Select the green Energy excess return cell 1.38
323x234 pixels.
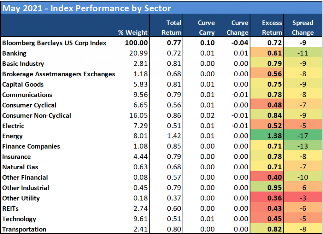click(x=272, y=136)
